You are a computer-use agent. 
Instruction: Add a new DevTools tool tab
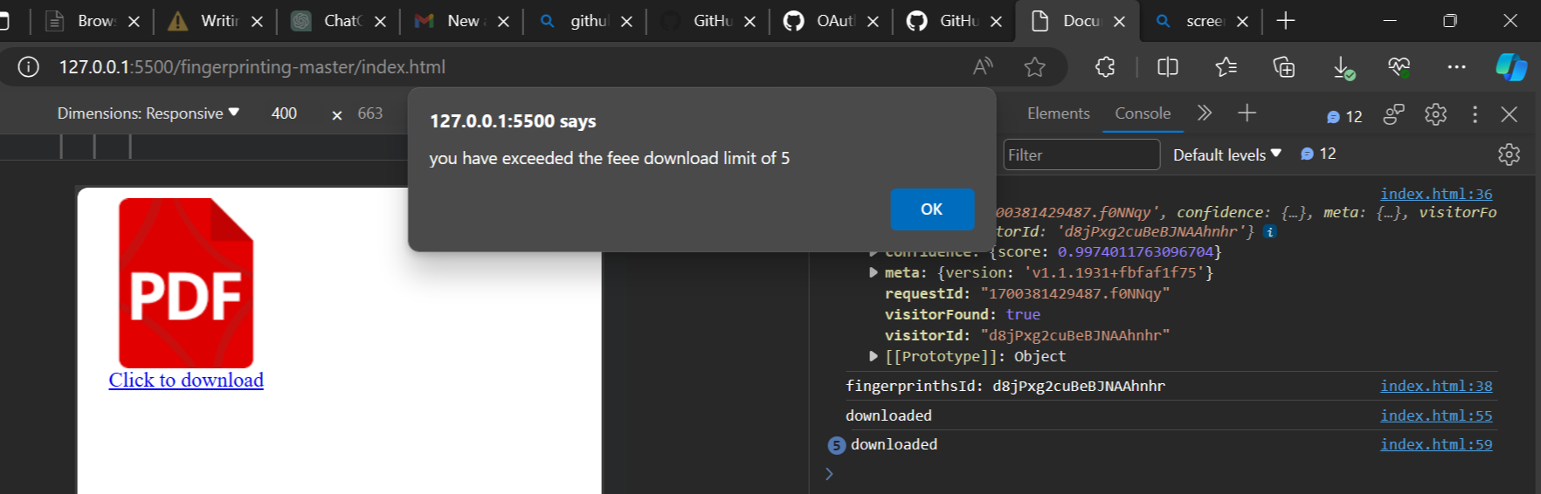pos(1247,113)
